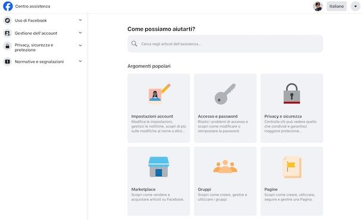Click the Normative e segnalazioni icon
The width and height of the screenshot is (363, 220).
coord(7,61)
